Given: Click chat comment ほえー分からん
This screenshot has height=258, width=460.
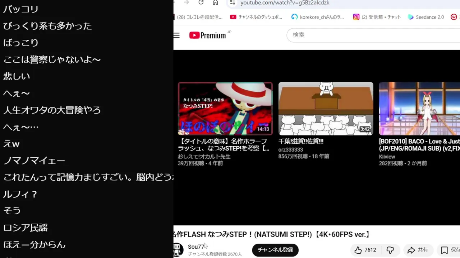Looking at the screenshot, I should pos(34,244).
